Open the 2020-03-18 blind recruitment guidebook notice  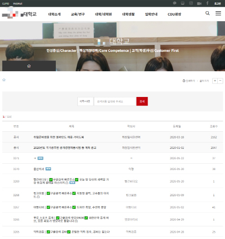coord(58,137)
